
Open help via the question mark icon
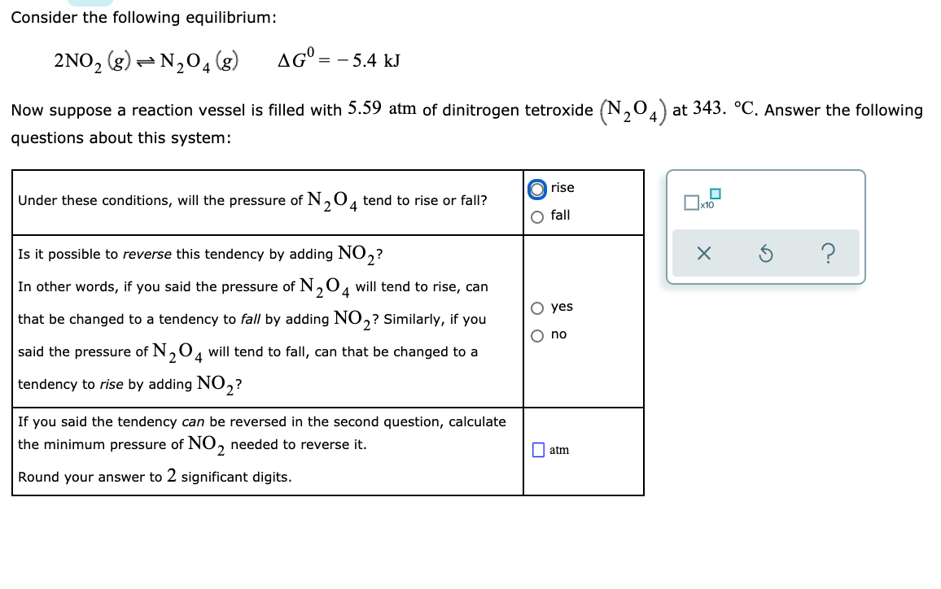tap(828, 254)
